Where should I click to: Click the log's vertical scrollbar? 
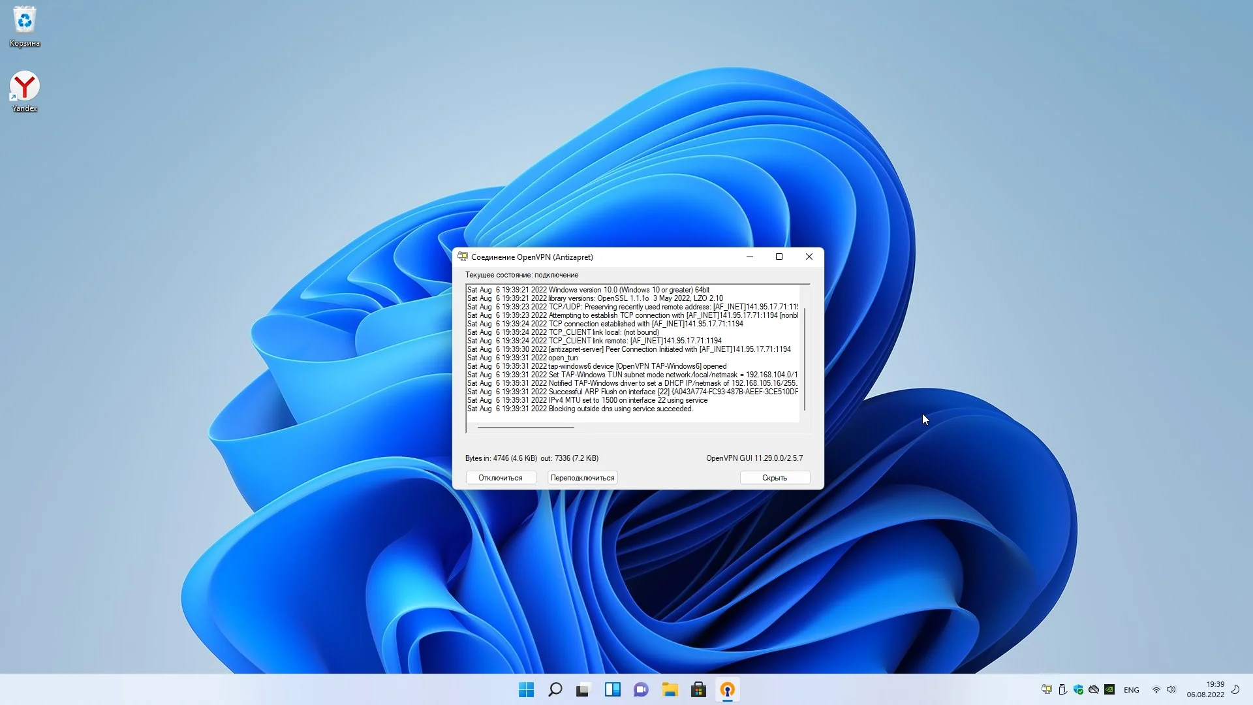click(805, 359)
